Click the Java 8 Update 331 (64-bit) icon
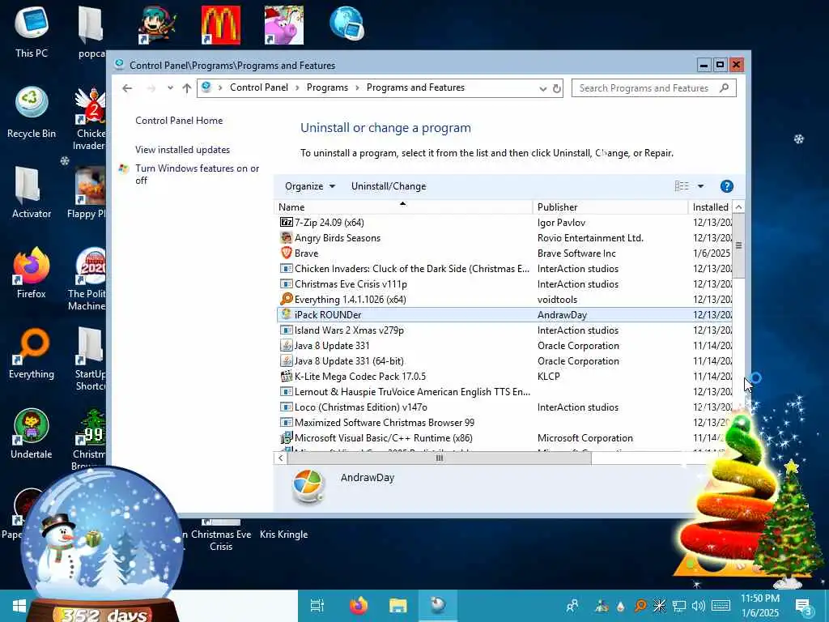Screen dimensions: 829x622 (286, 360)
